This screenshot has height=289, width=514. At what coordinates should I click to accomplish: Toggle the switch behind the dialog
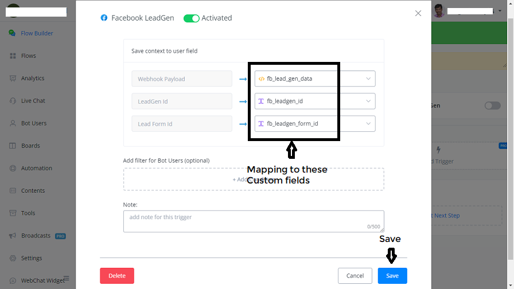(492, 106)
